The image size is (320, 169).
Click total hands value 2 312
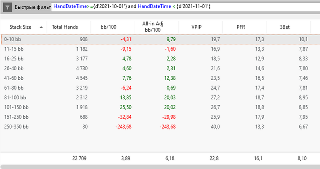[x=82, y=98]
